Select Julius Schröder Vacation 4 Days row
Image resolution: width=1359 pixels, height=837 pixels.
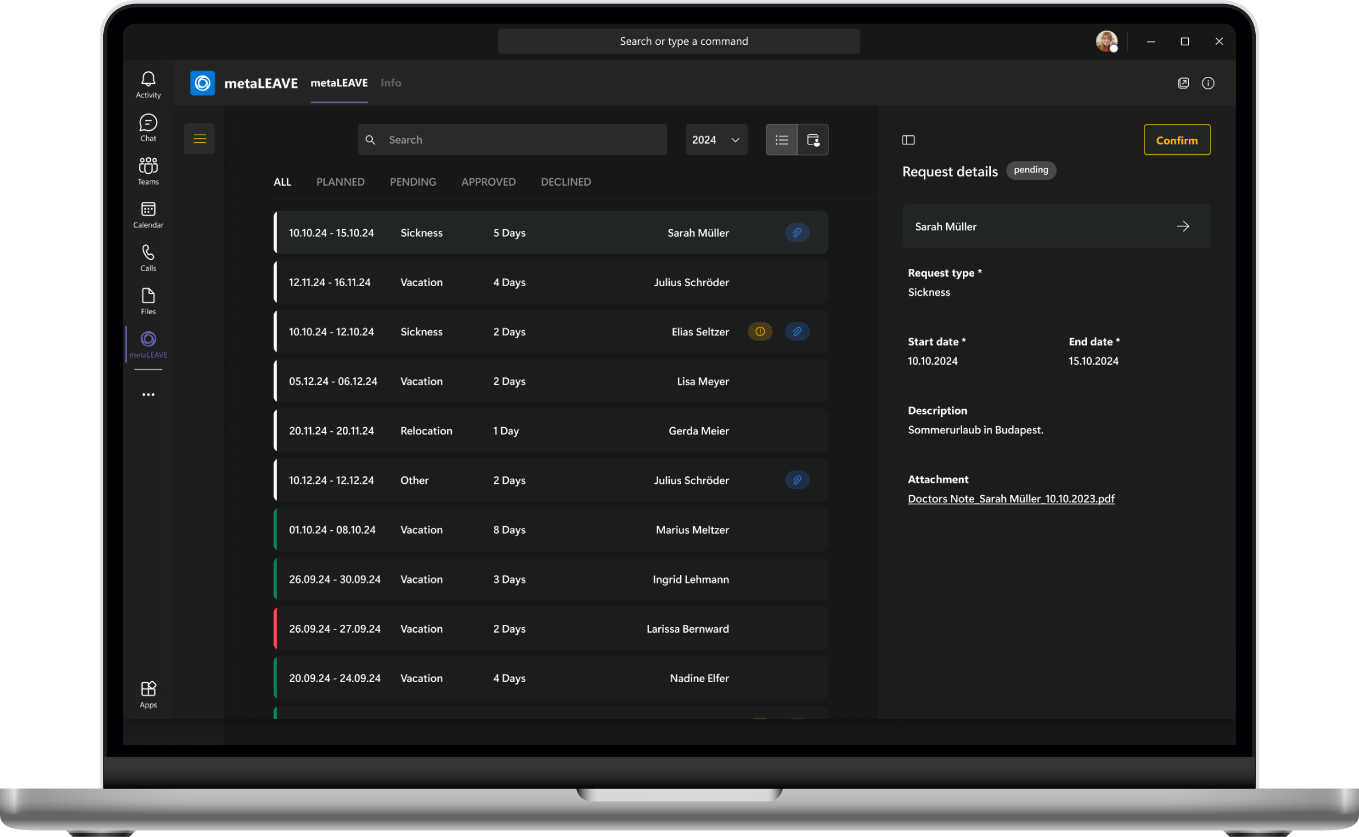point(550,282)
